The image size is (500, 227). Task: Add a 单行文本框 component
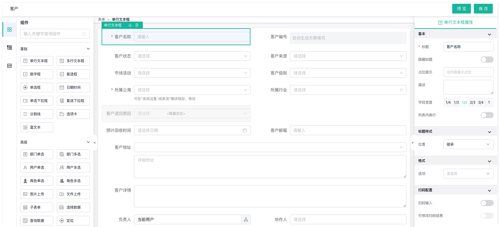37,61
